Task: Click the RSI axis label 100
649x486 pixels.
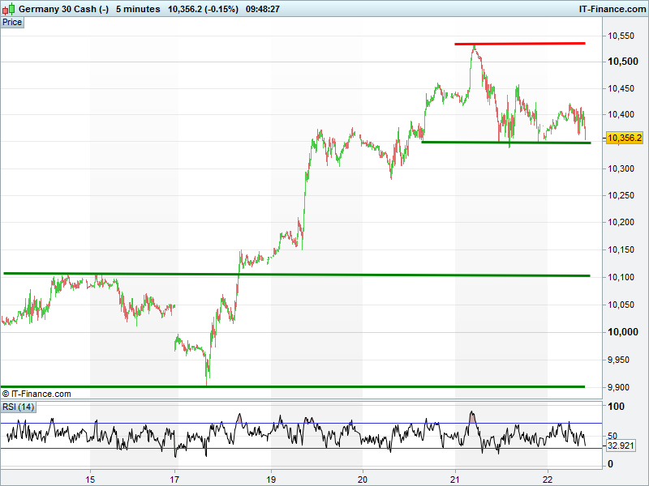Action: coord(616,407)
